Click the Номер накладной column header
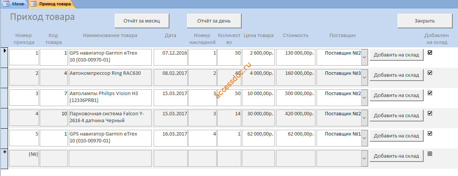 tap(202, 39)
